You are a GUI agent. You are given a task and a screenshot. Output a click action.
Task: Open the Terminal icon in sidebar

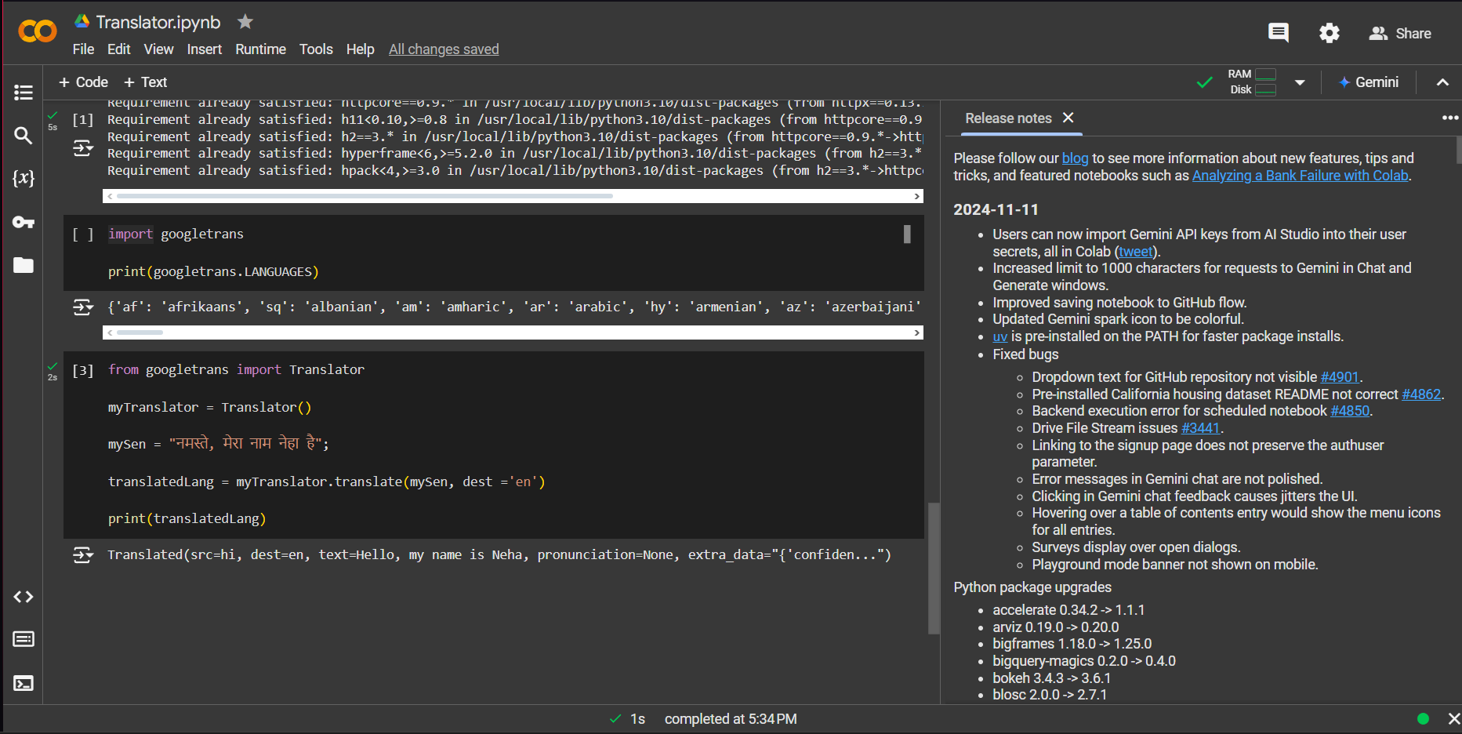coord(24,683)
